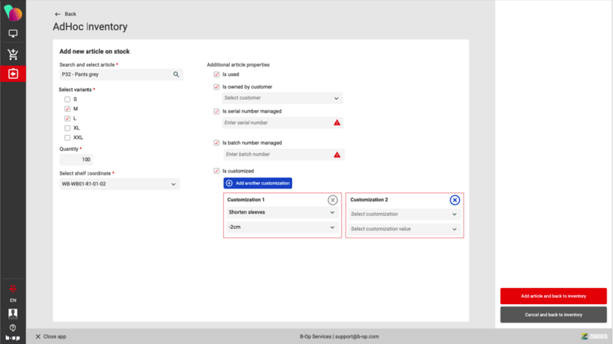Toggle the Is owned by customer checkbox
The width and height of the screenshot is (613, 344).
tap(217, 87)
